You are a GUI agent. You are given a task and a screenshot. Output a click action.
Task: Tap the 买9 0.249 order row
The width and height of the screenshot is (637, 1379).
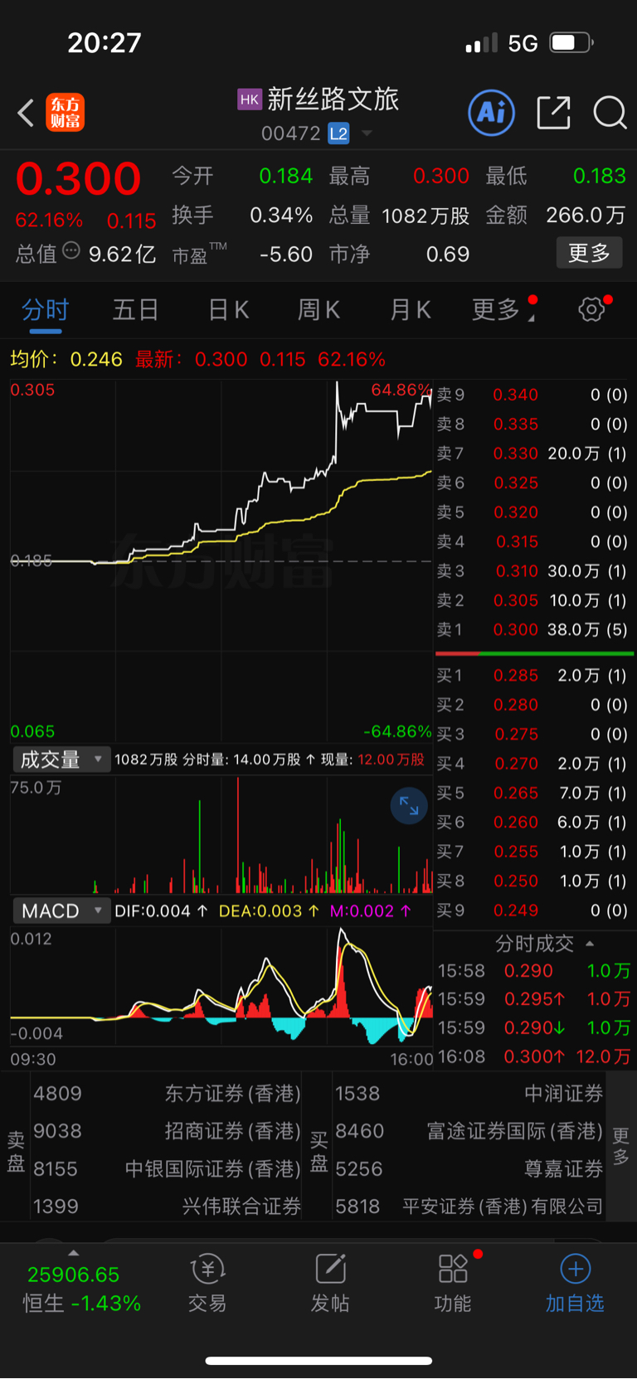[532, 910]
